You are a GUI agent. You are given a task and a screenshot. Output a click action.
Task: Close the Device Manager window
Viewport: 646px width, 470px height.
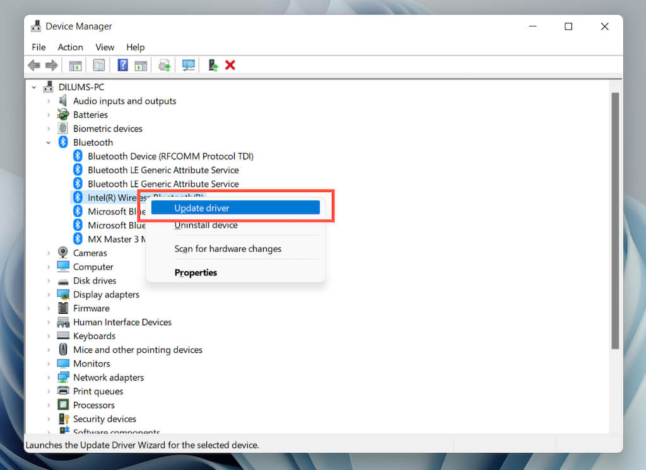(604, 26)
